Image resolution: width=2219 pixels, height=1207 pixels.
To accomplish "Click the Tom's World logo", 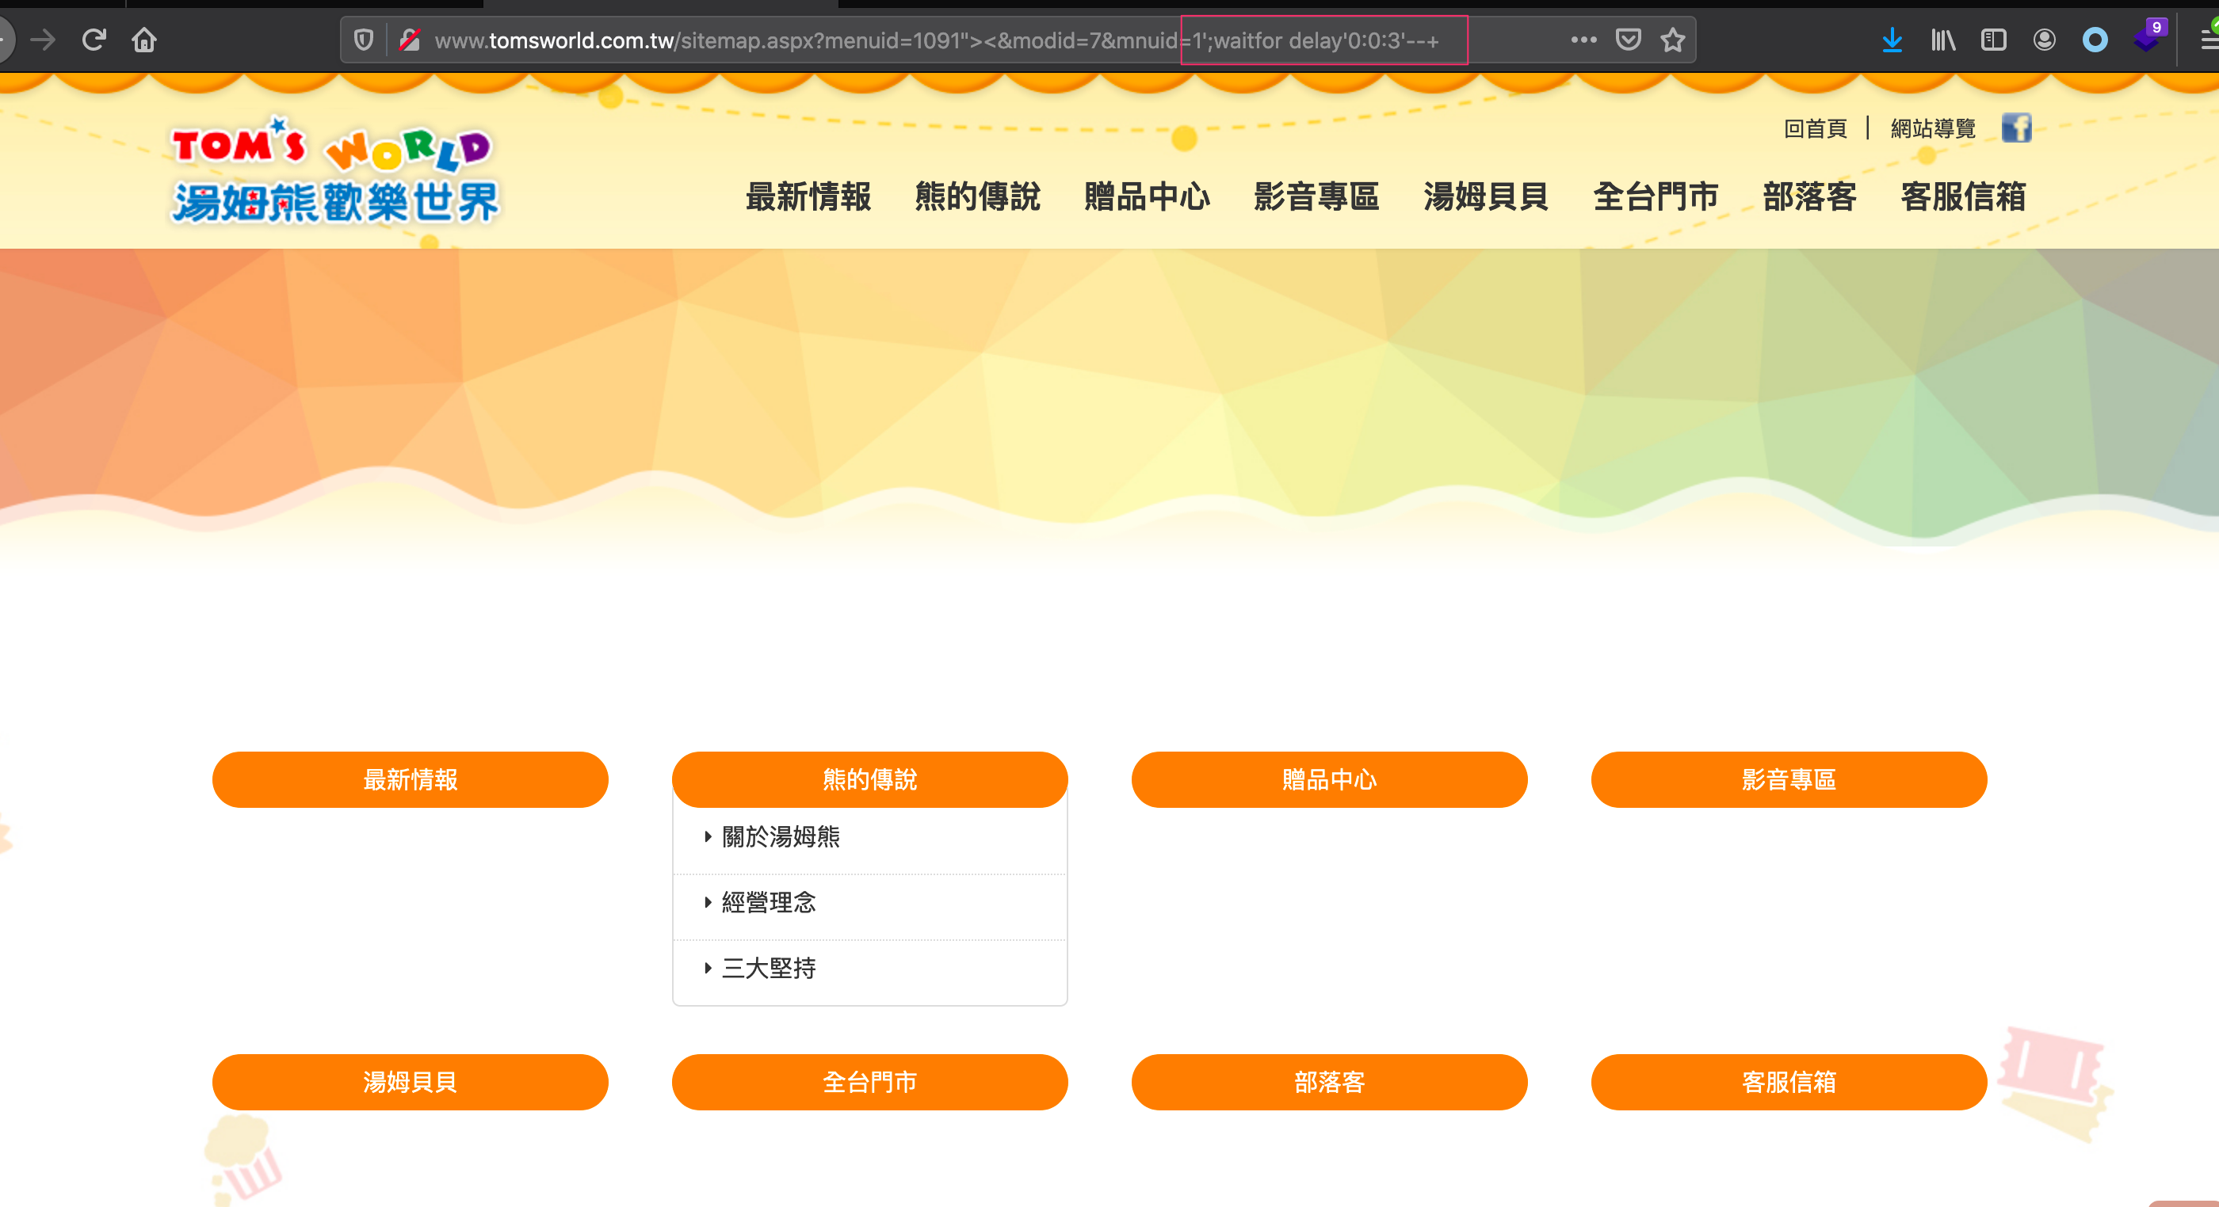I will click(x=335, y=171).
